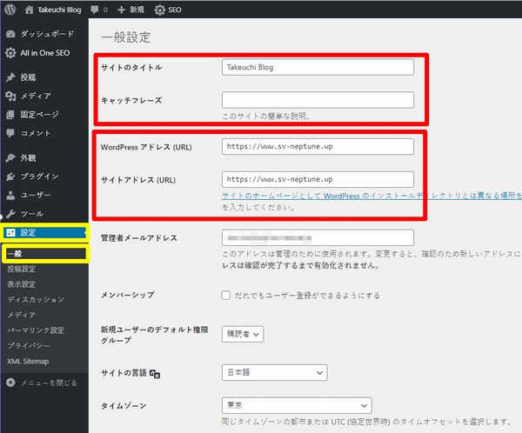Open the 投稿 menu

[x=28, y=77]
